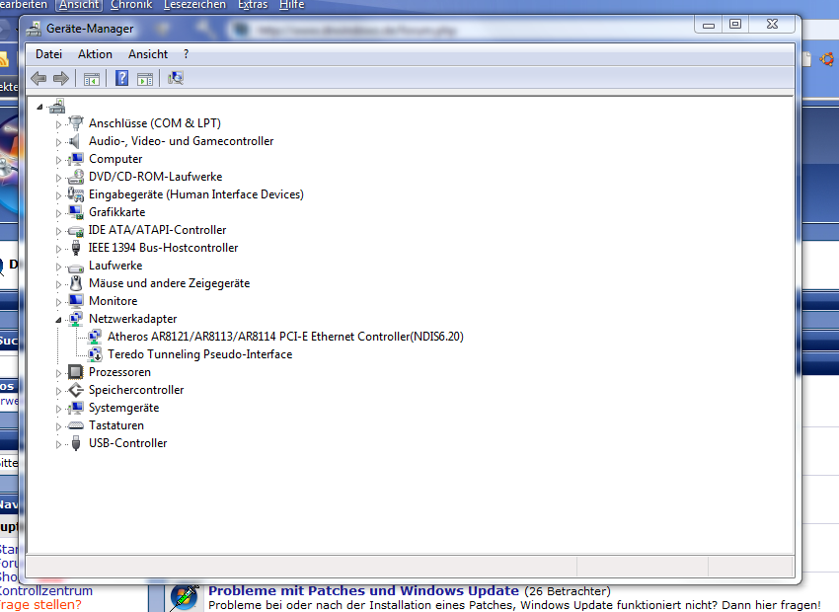Click the Anschlüsse (COM & LPT) port icon
Image resolution: width=839 pixels, height=612 pixels.
pyautogui.click(x=76, y=123)
